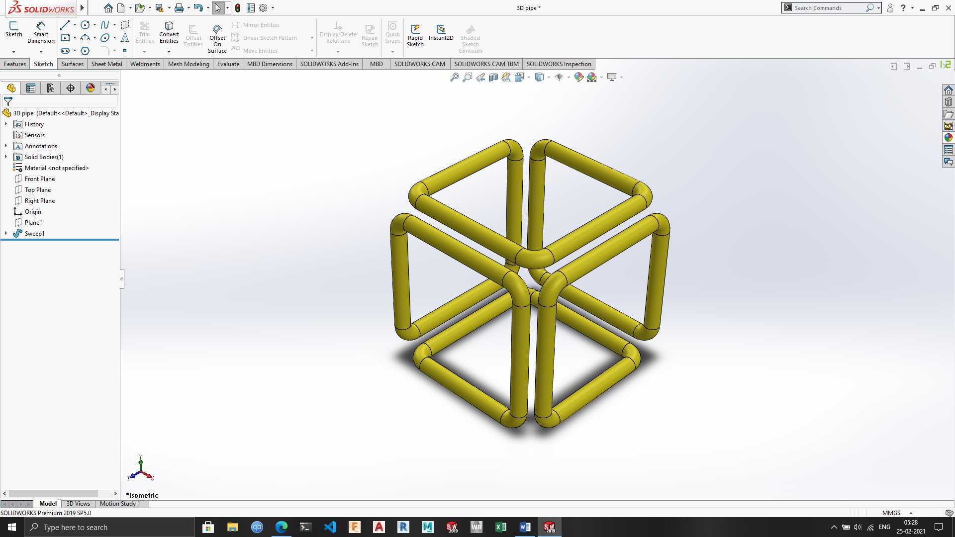Select the Spline sketch tool
955x537 pixels.
(x=104, y=25)
